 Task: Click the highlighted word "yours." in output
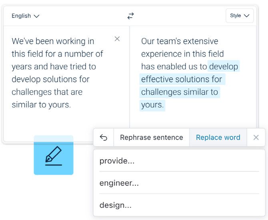click(x=152, y=105)
